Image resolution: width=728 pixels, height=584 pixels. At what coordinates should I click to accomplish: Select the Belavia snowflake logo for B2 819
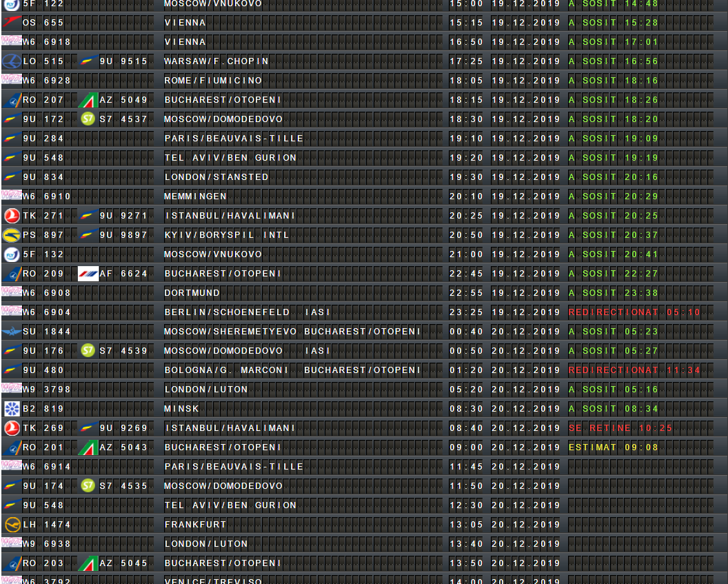click(x=11, y=409)
